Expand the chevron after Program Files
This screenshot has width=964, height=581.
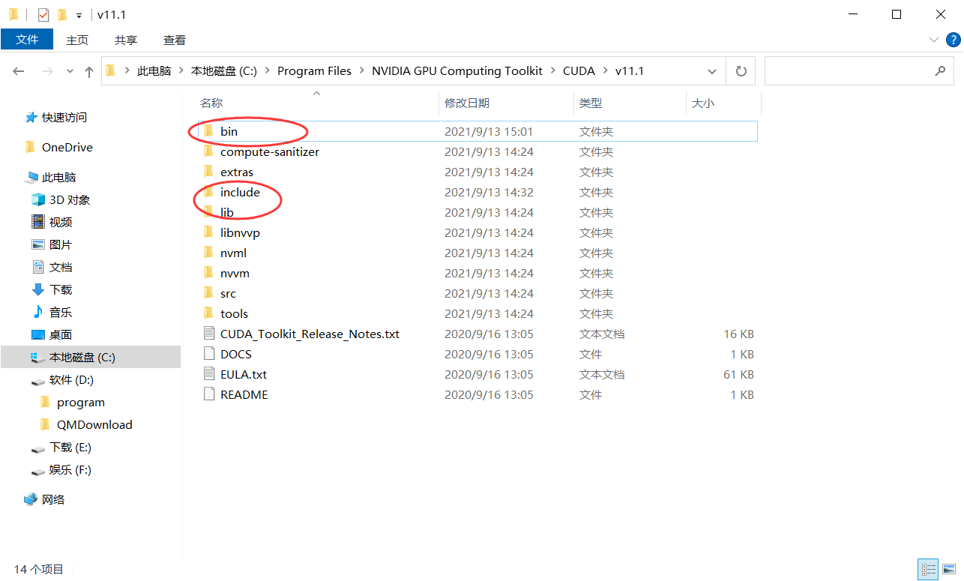[361, 71]
